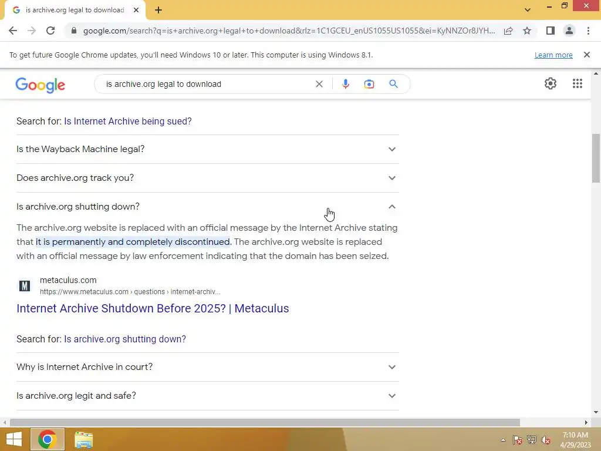
Task: Open the Action Center flag tray icon
Action: click(518, 440)
